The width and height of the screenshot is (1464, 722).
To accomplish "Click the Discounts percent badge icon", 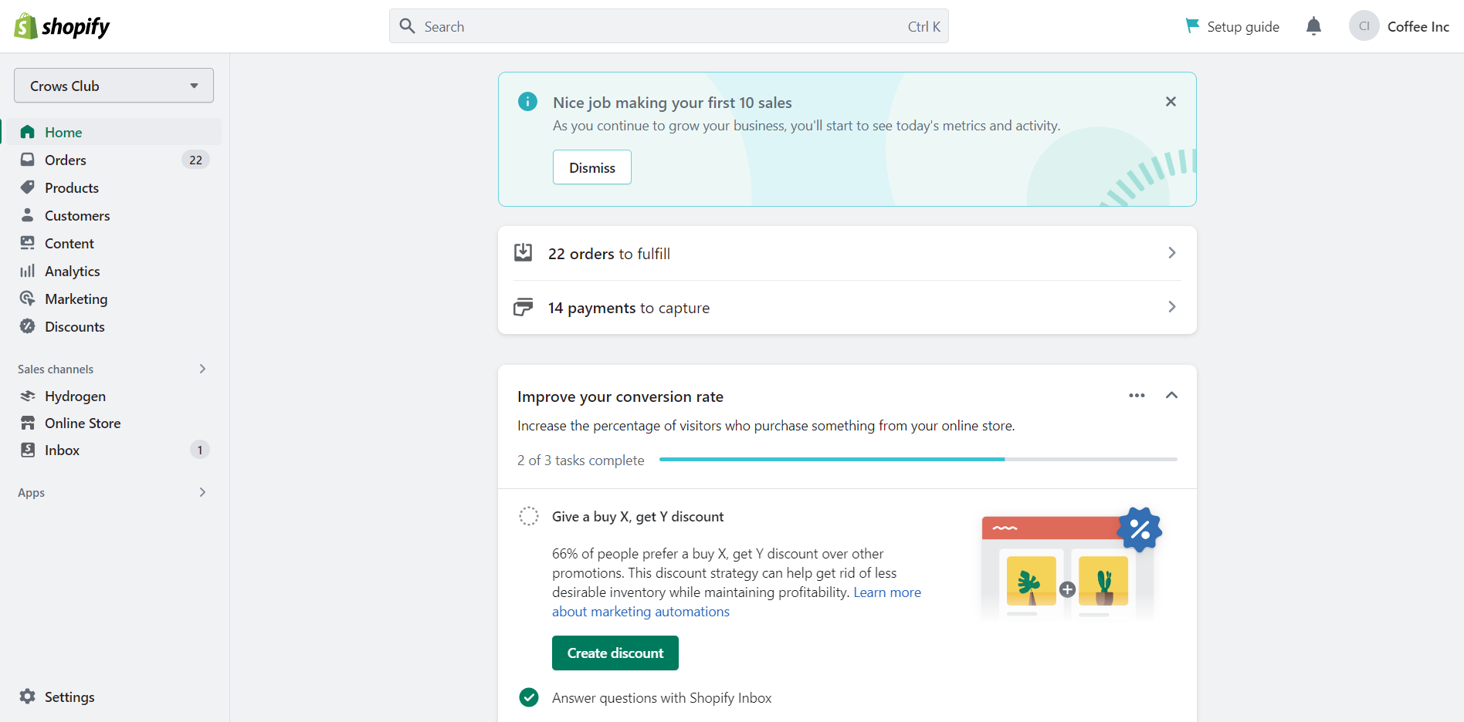I will pyautogui.click(x=28, y=326).
